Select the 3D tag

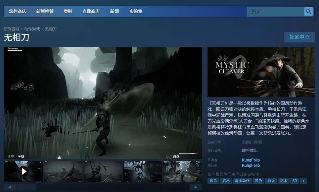point(294,181)
